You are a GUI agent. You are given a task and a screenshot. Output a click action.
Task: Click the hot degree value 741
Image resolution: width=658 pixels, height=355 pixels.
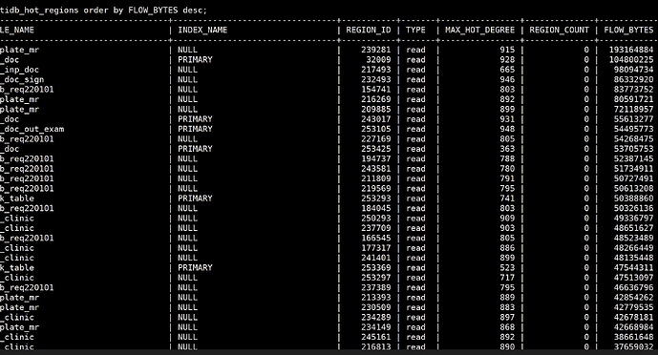[x=507, y=198]
